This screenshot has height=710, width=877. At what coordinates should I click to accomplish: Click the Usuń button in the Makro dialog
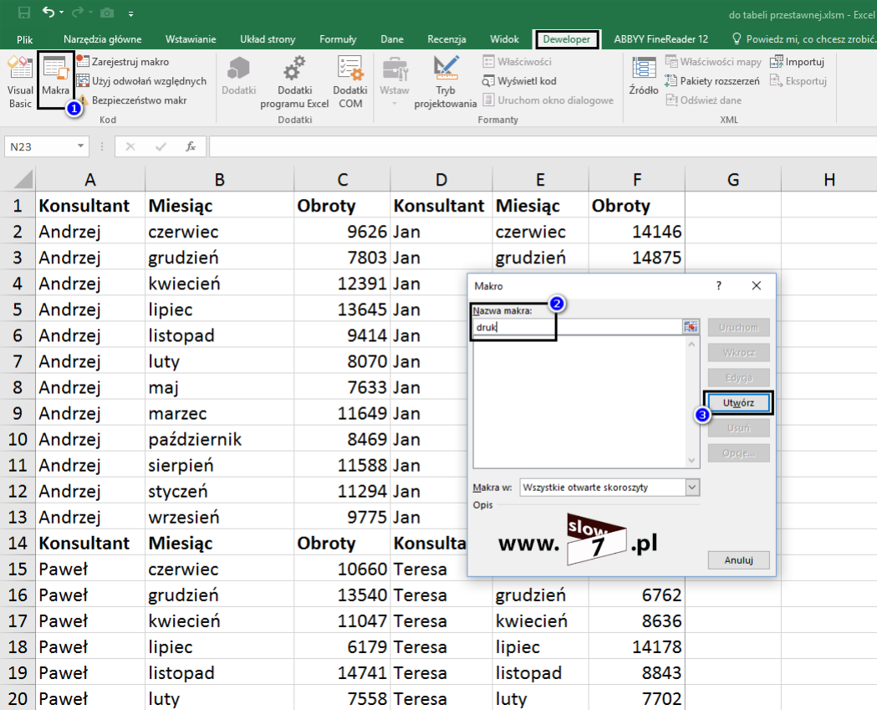tap(739, 428)
